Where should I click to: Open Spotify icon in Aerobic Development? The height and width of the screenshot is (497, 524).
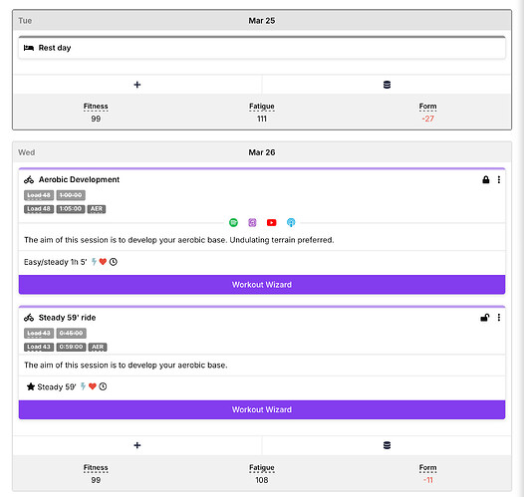click(x=233, y=222)
